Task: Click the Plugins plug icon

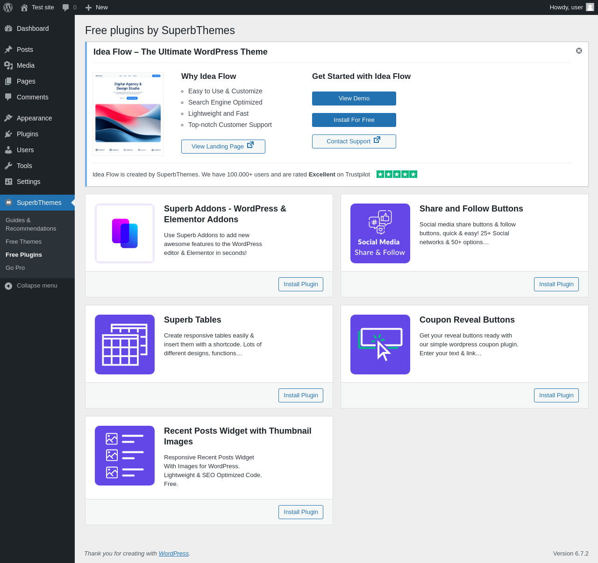Action: [x=8, y=134]
